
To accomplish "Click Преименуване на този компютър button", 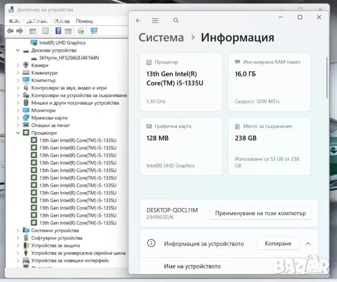I will 261,213.
